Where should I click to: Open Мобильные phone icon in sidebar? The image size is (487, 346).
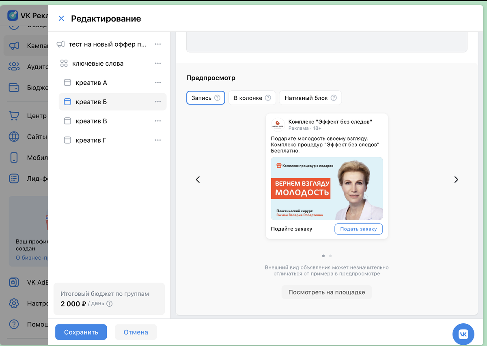click(x=14, y=158)
